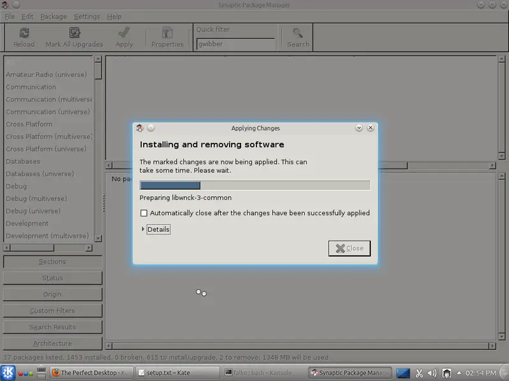Click the Architecture button
This screenshot has height=381, width=509.
click(53, 344)
